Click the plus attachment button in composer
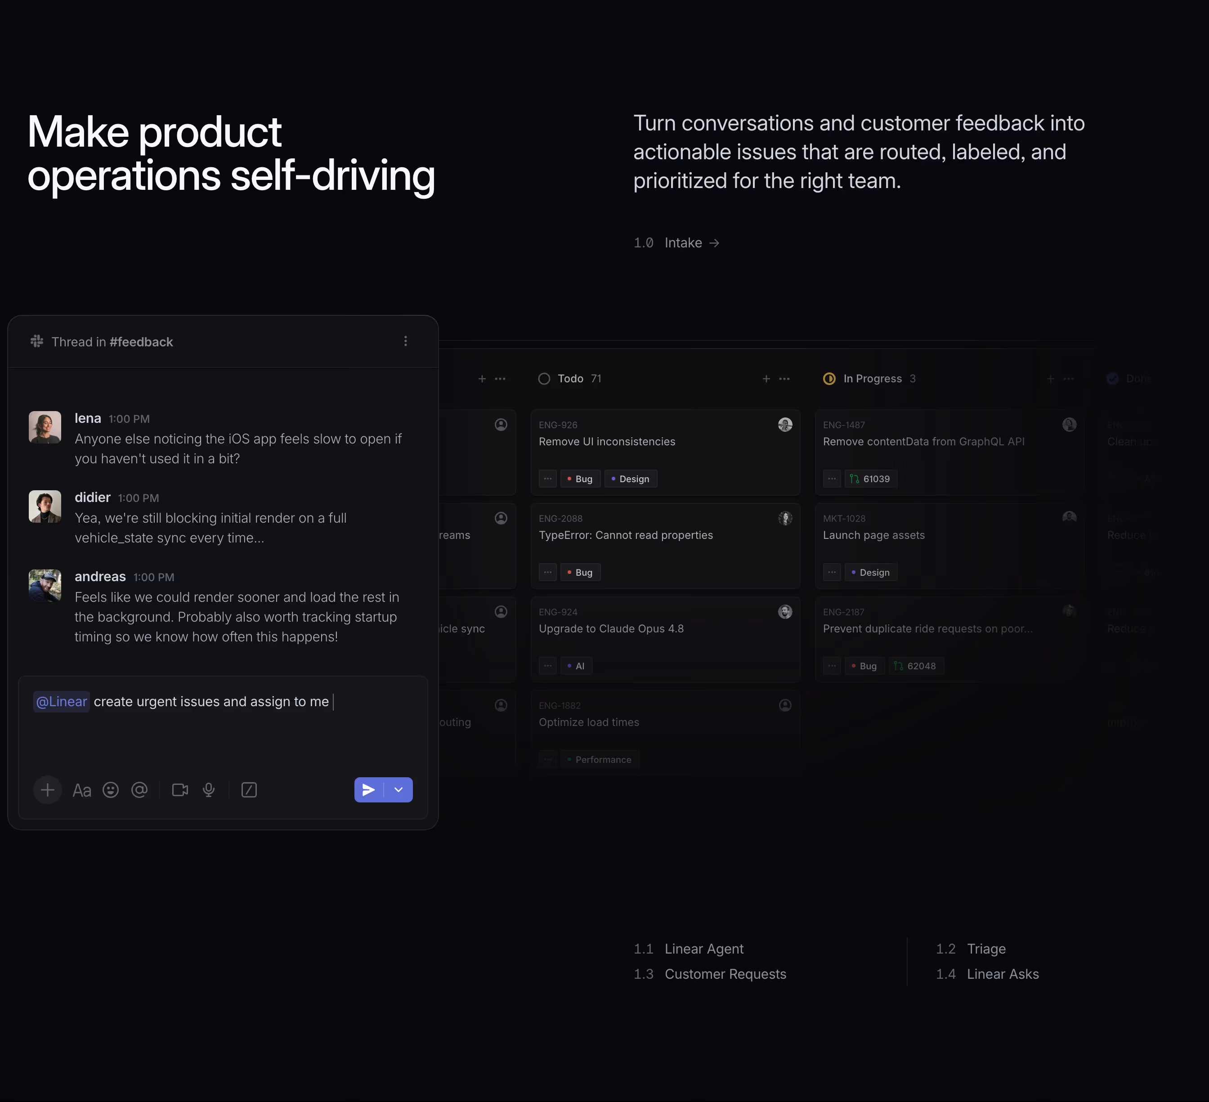This screenshot has height=1102, width=1209. point(47,790)
